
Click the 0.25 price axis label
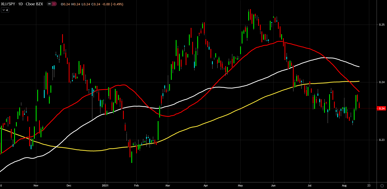tap(382, 25)
